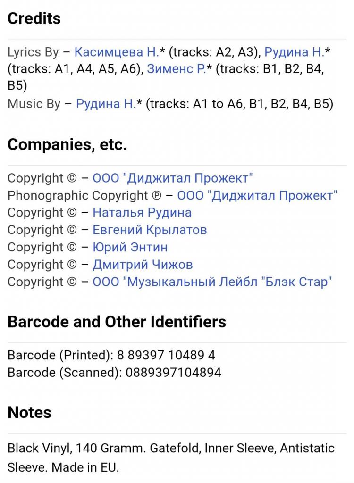Click the "Lyrics By" credit label
This screenshot has height=483, width=354.
(x=33, y=52)
